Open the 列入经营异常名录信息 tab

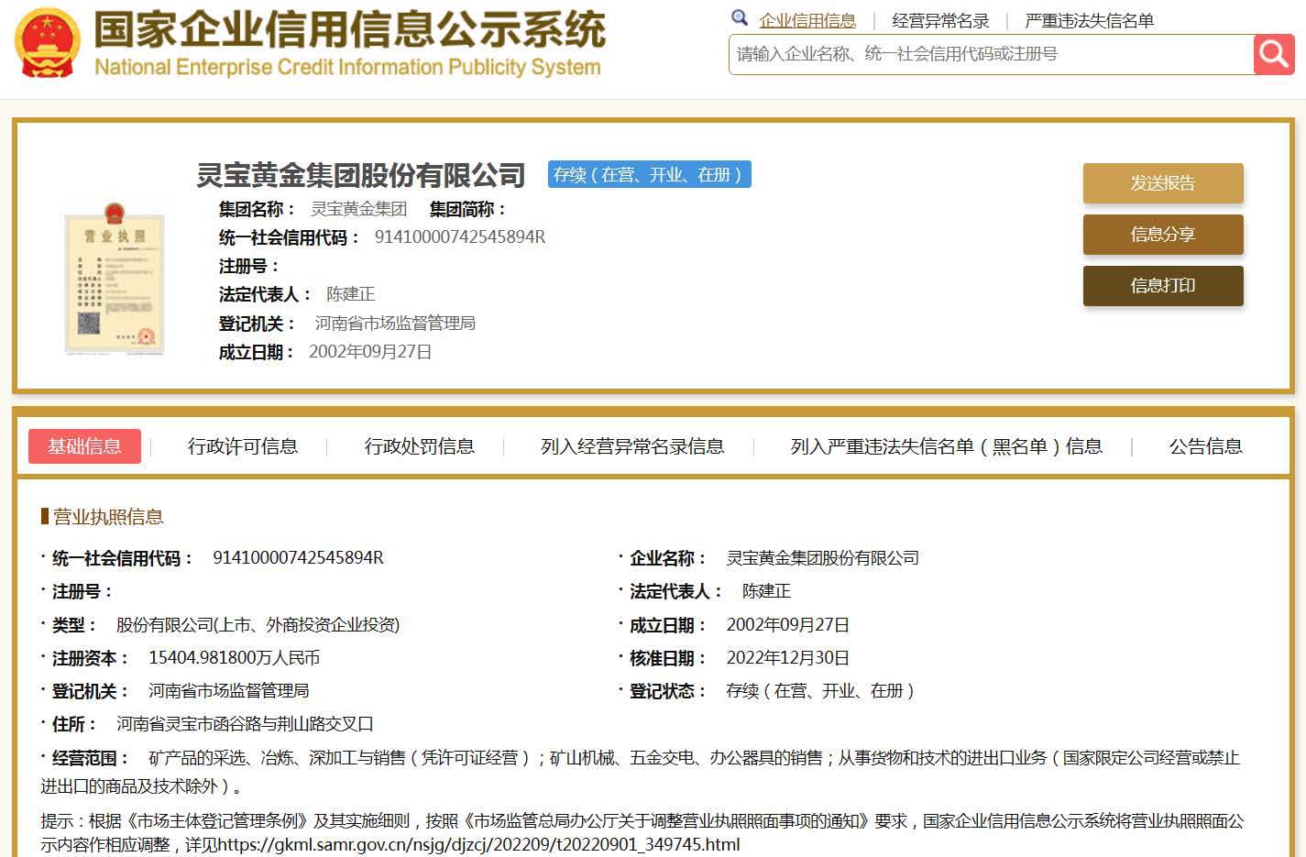[x=631, y=446]
